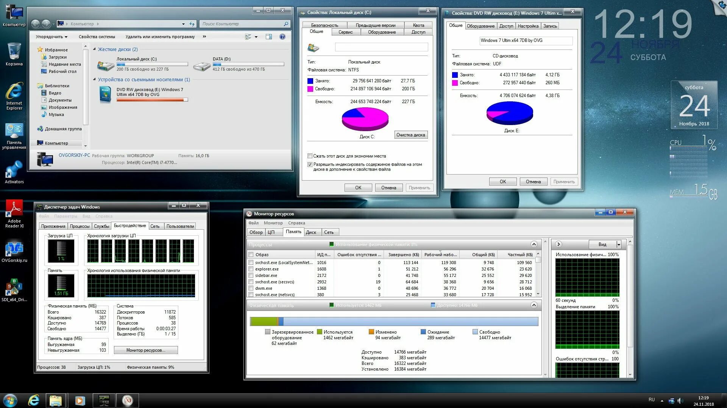Switch to the Процессы tab in Task Manager
Image resolution: width=727 pixels, height=408 pixels.
click(80, 226)
